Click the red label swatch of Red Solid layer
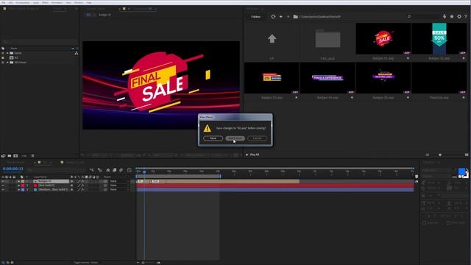 click(23, 185)
